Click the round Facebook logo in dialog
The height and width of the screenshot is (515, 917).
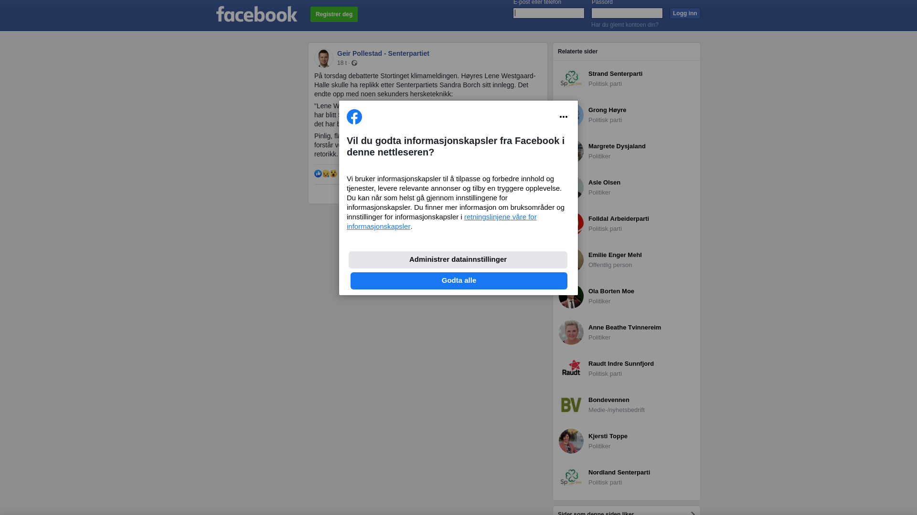coord(354,117)
